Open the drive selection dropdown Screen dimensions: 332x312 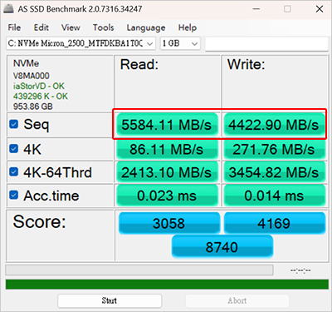pyautogui.click(x=81, y=43)
